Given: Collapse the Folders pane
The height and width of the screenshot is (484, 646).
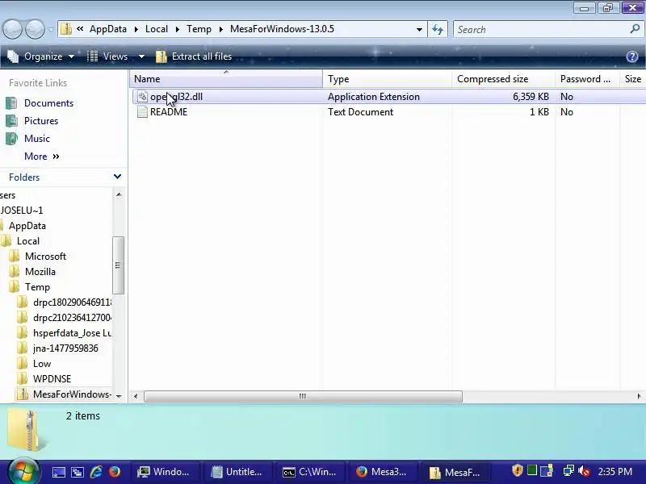Looking at the screenshot, I should (x=117, y=177).
